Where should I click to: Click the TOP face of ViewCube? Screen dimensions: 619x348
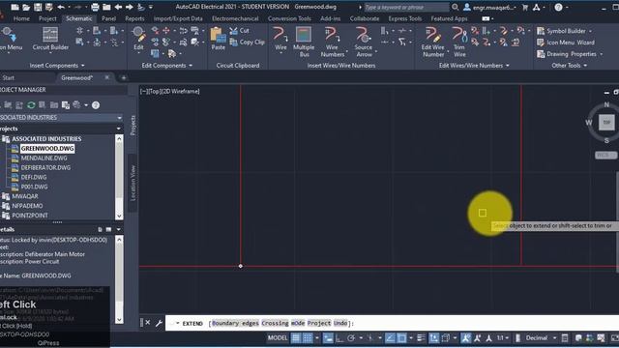pyautogui.click(x=606, y=123)
